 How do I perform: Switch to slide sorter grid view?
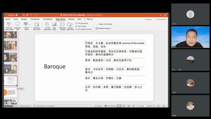point(124,106)
